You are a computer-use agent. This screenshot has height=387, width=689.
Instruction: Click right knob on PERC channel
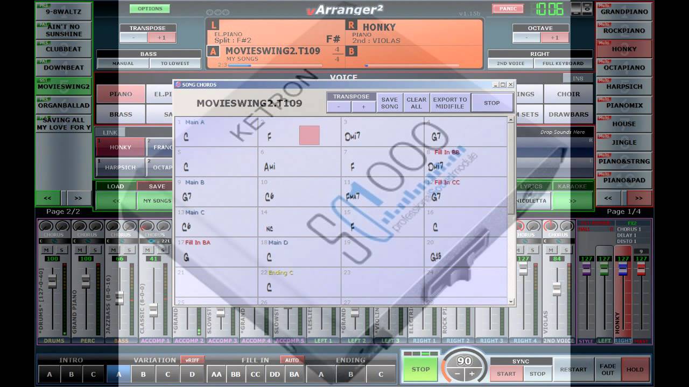point(95,226)
